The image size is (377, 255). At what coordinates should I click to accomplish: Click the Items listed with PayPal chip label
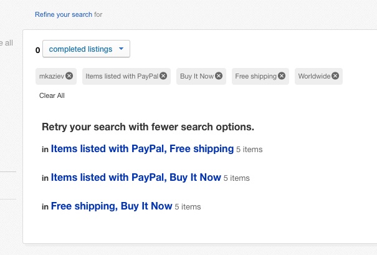122,76
